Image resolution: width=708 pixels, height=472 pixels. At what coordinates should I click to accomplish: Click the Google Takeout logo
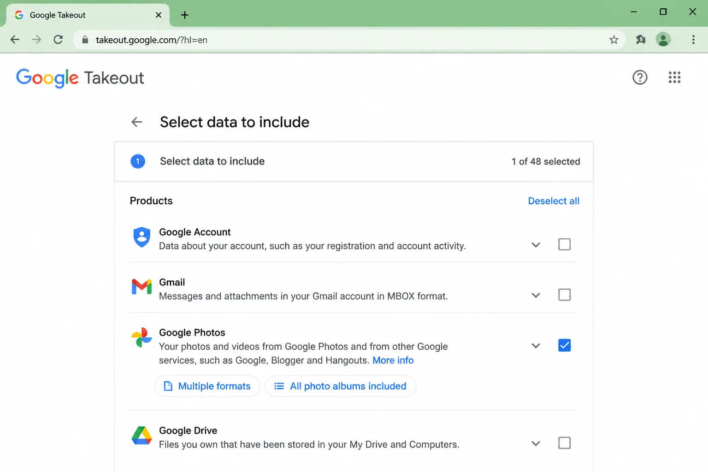(x=80, y=78)
